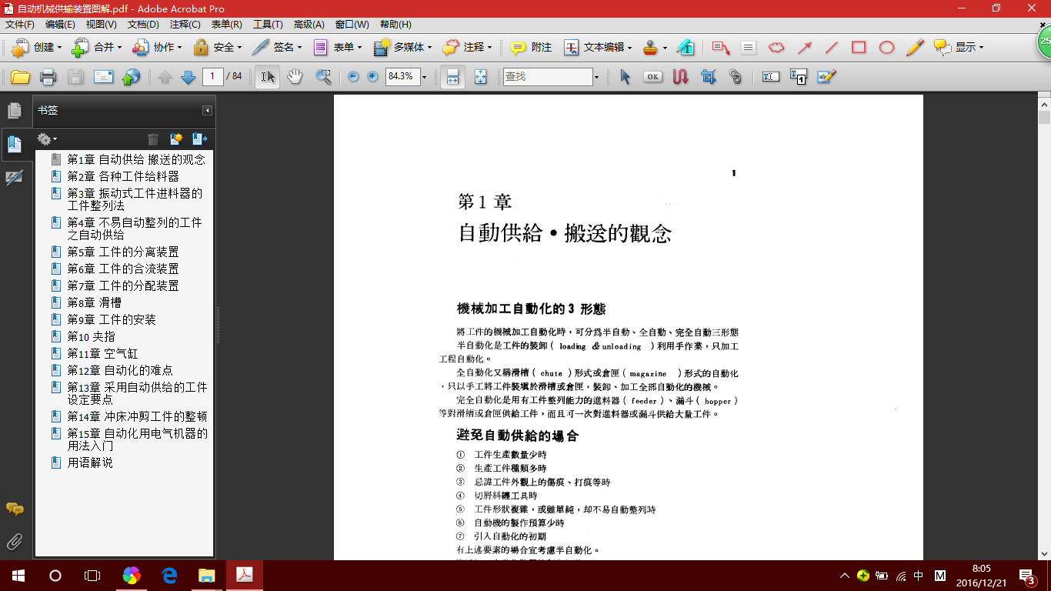
Task: Select the Crop tool
Action: tap(708, 77)
